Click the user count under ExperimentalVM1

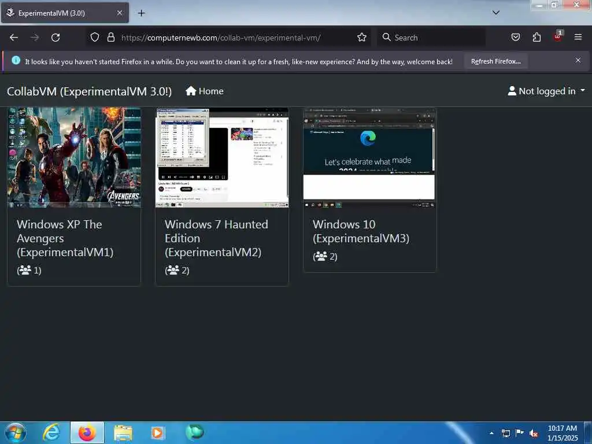(29, 270)
